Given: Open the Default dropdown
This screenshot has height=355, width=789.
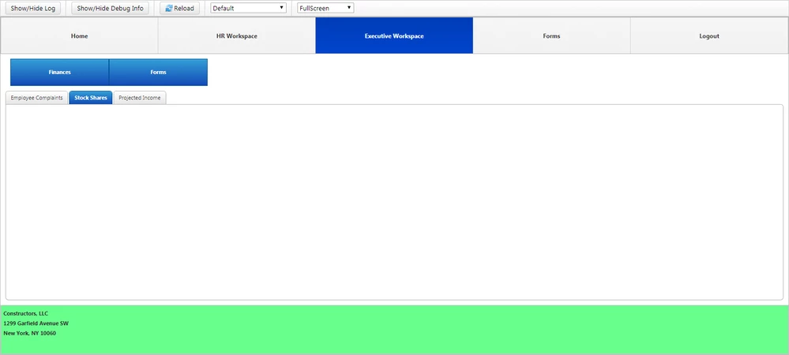Looking at the screenshot, I should click(x=248, y=8).
